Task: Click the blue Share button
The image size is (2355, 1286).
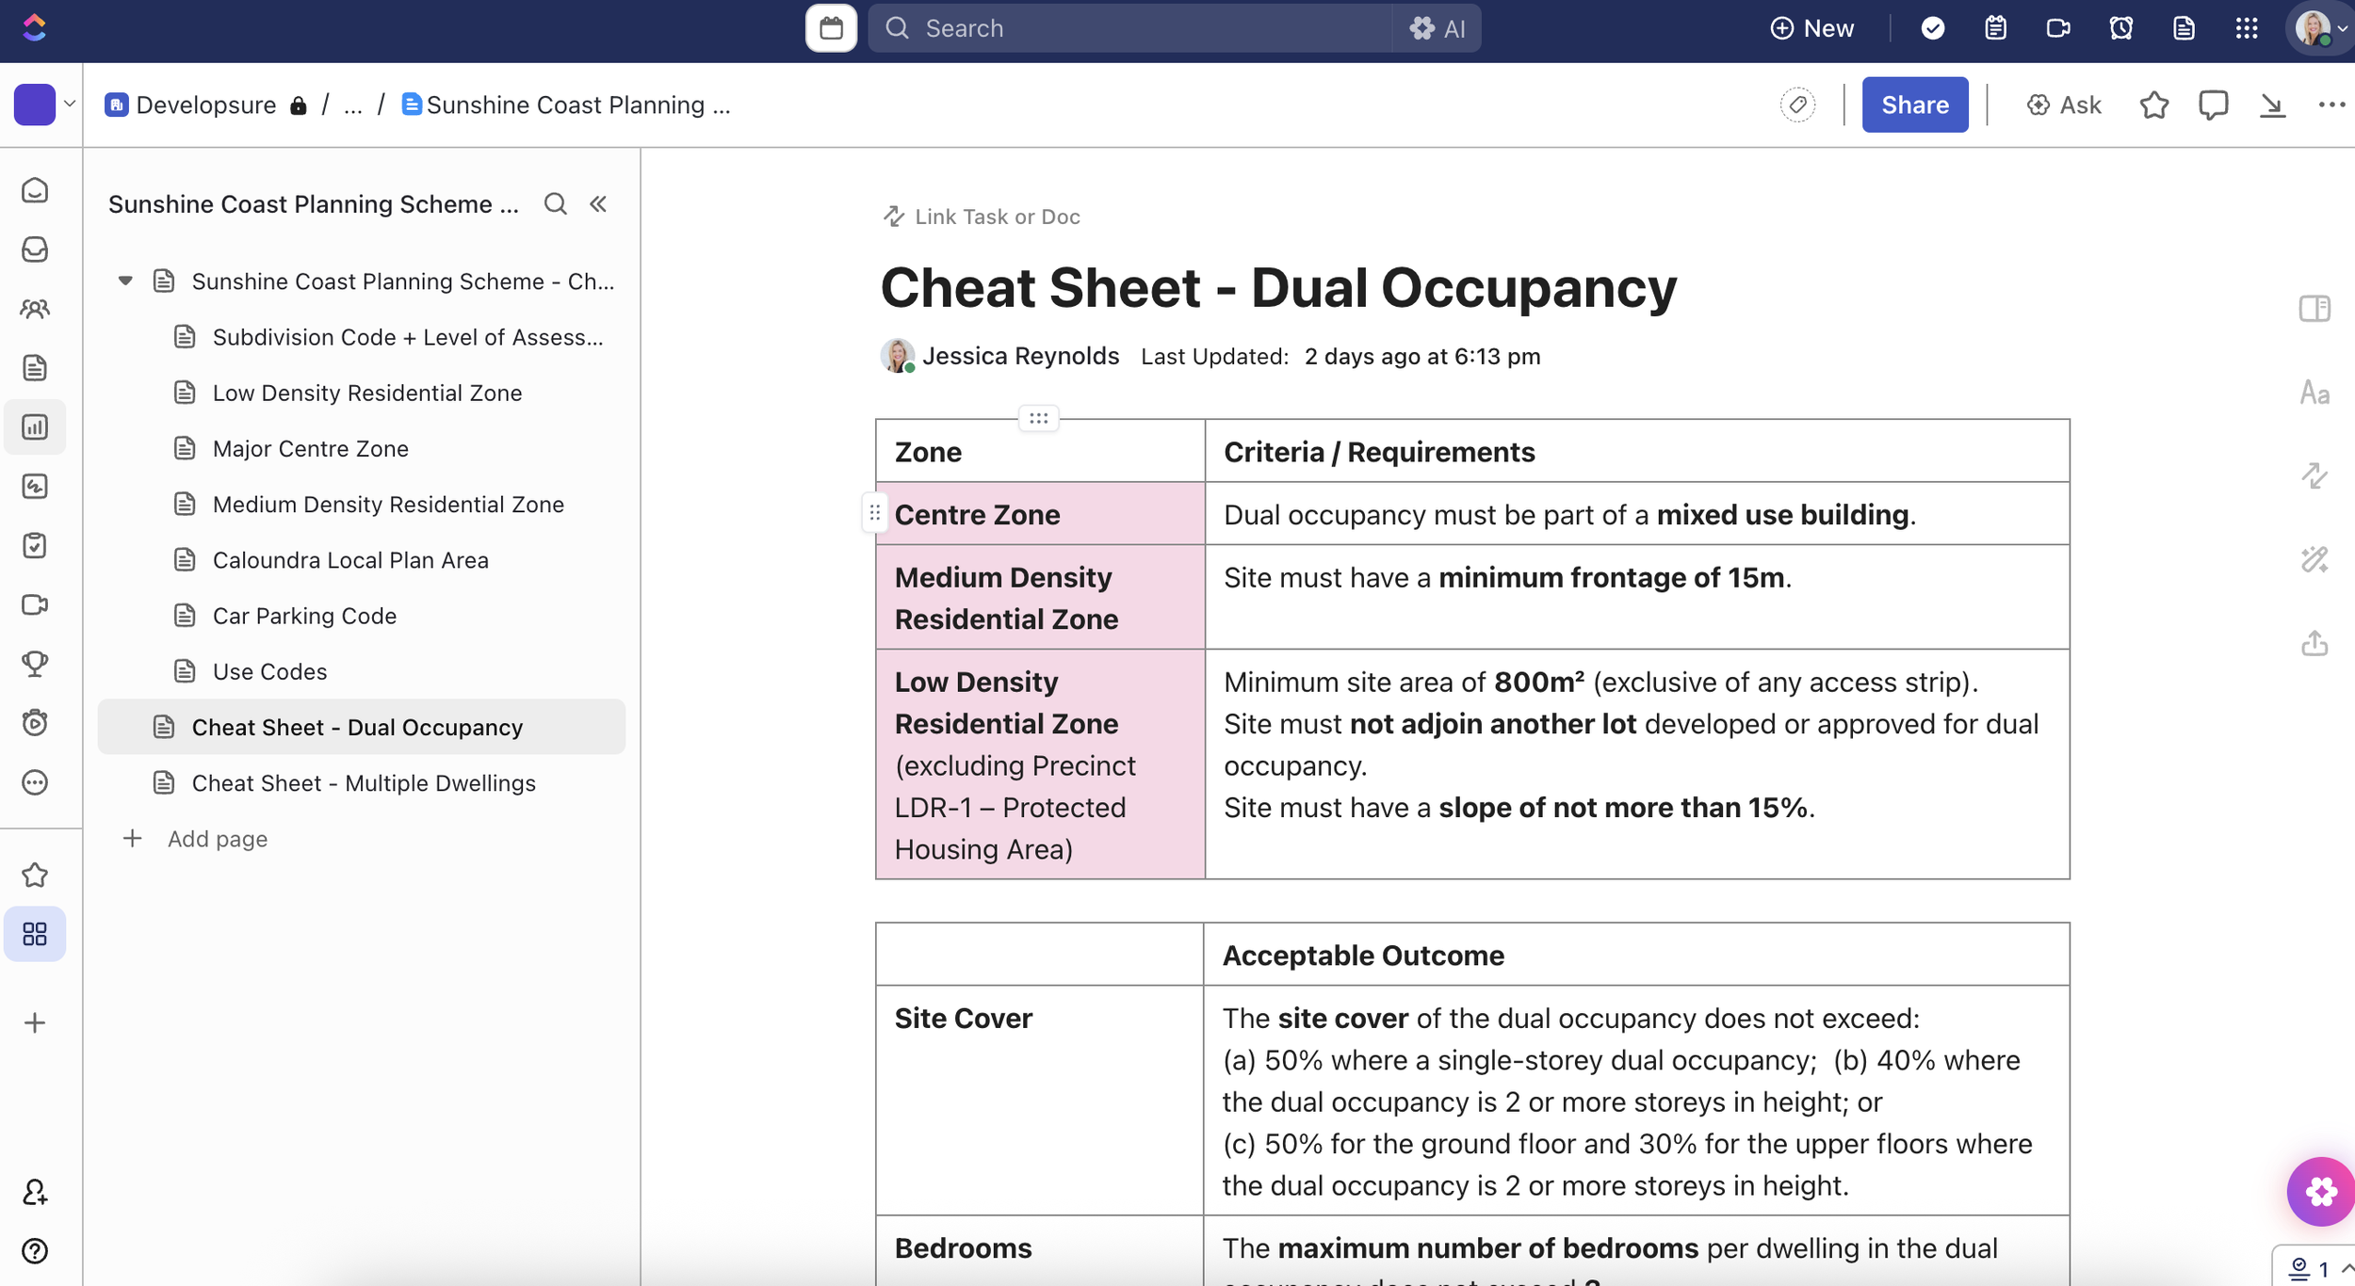Action: pyautogui.click(x=1914, y=104)
